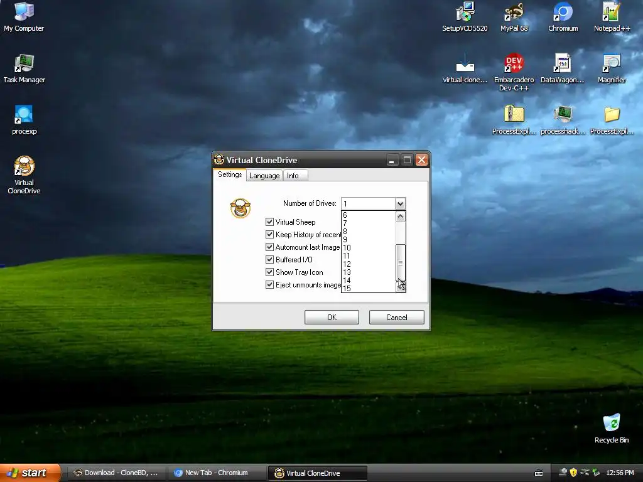This screenshot has height=482, width=643.
Task: Pick 15 from drives dropdown list
Action: pos(368,289)
